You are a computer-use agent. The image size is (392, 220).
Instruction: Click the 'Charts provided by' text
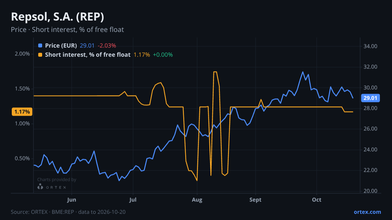click(57, 180)
